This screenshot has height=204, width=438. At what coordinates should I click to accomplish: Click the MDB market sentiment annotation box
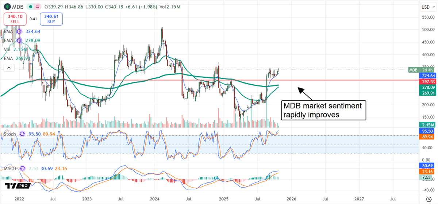(323, 110)
